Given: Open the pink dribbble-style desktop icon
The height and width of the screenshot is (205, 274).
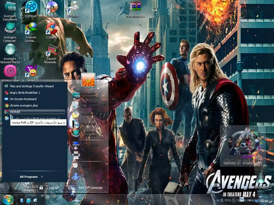Looking at the screenshot, I should [10, 71].
